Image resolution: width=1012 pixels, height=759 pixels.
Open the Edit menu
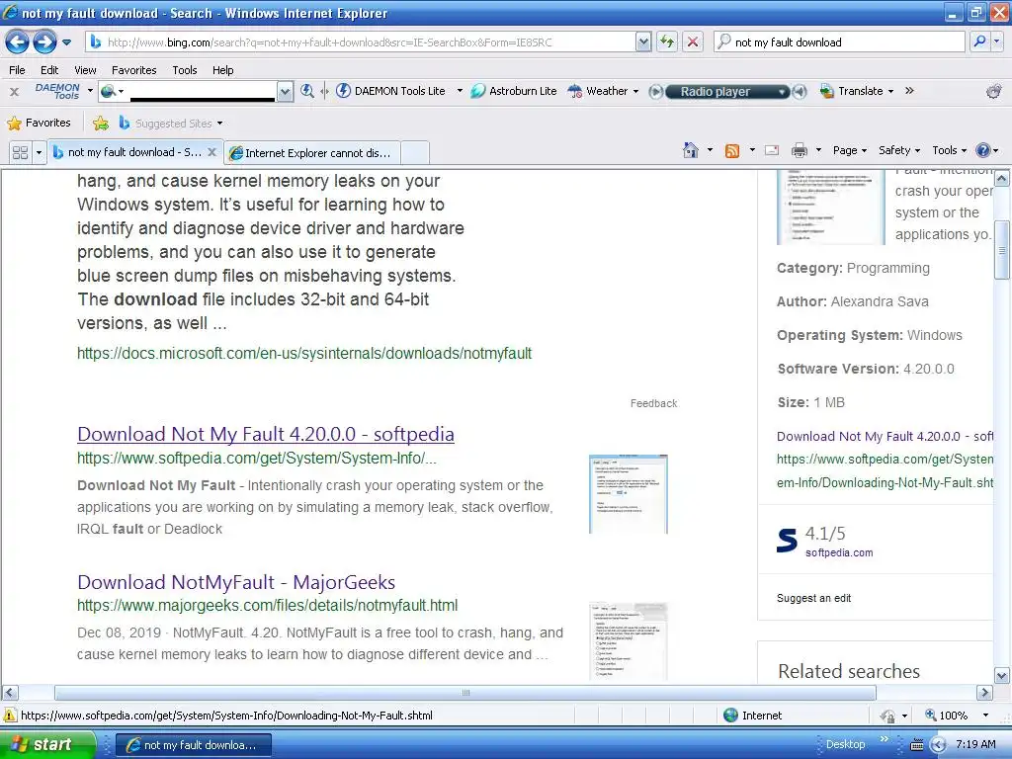49,70
